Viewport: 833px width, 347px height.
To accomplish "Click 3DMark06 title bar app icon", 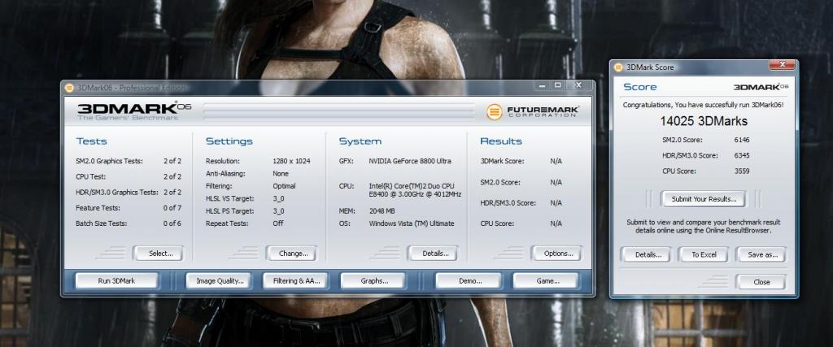I will coord(69,88).
